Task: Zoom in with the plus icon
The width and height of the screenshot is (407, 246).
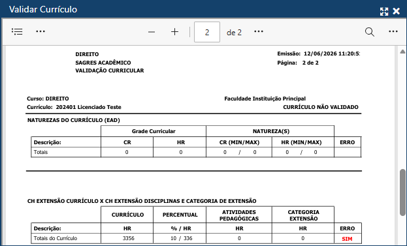Action: tap(174, 32)
